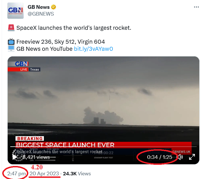The width and height of the screenshot is (203, 179).
Task: Play the SpaceX launch video
Action: (15, 157)
